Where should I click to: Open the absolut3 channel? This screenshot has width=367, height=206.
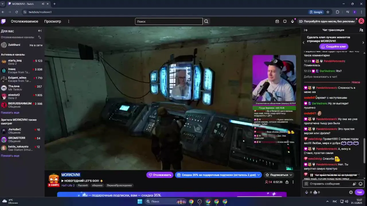click(22, 96)
